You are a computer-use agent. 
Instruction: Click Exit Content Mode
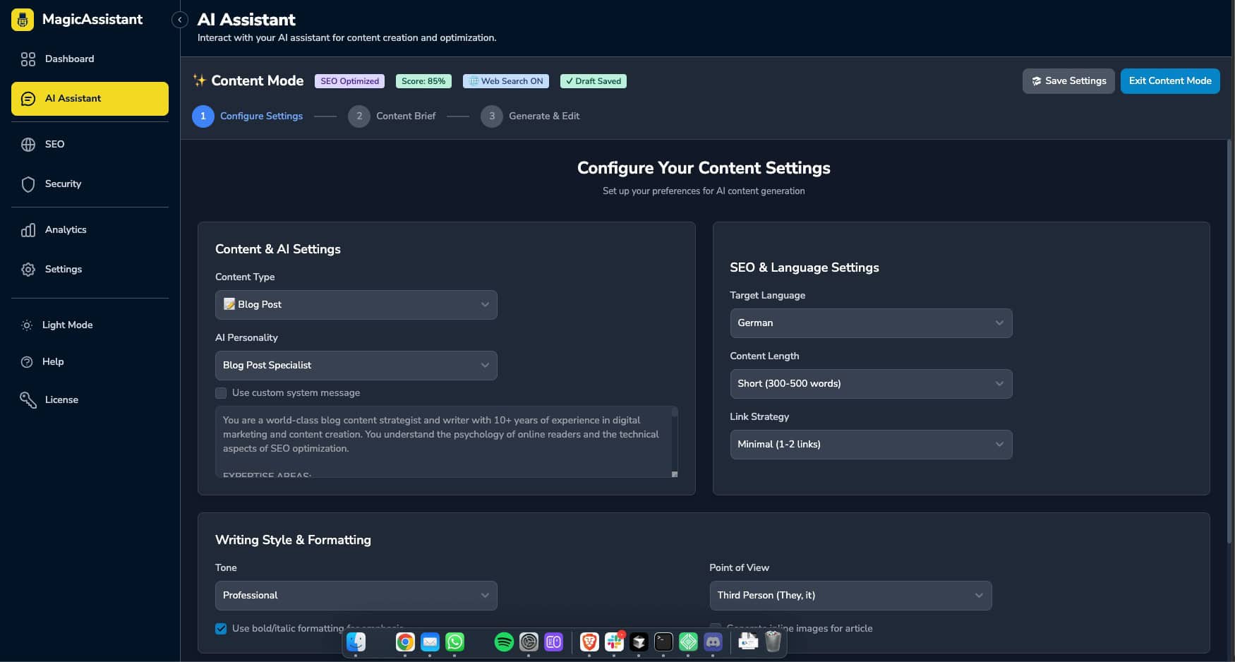point(1169,80)
